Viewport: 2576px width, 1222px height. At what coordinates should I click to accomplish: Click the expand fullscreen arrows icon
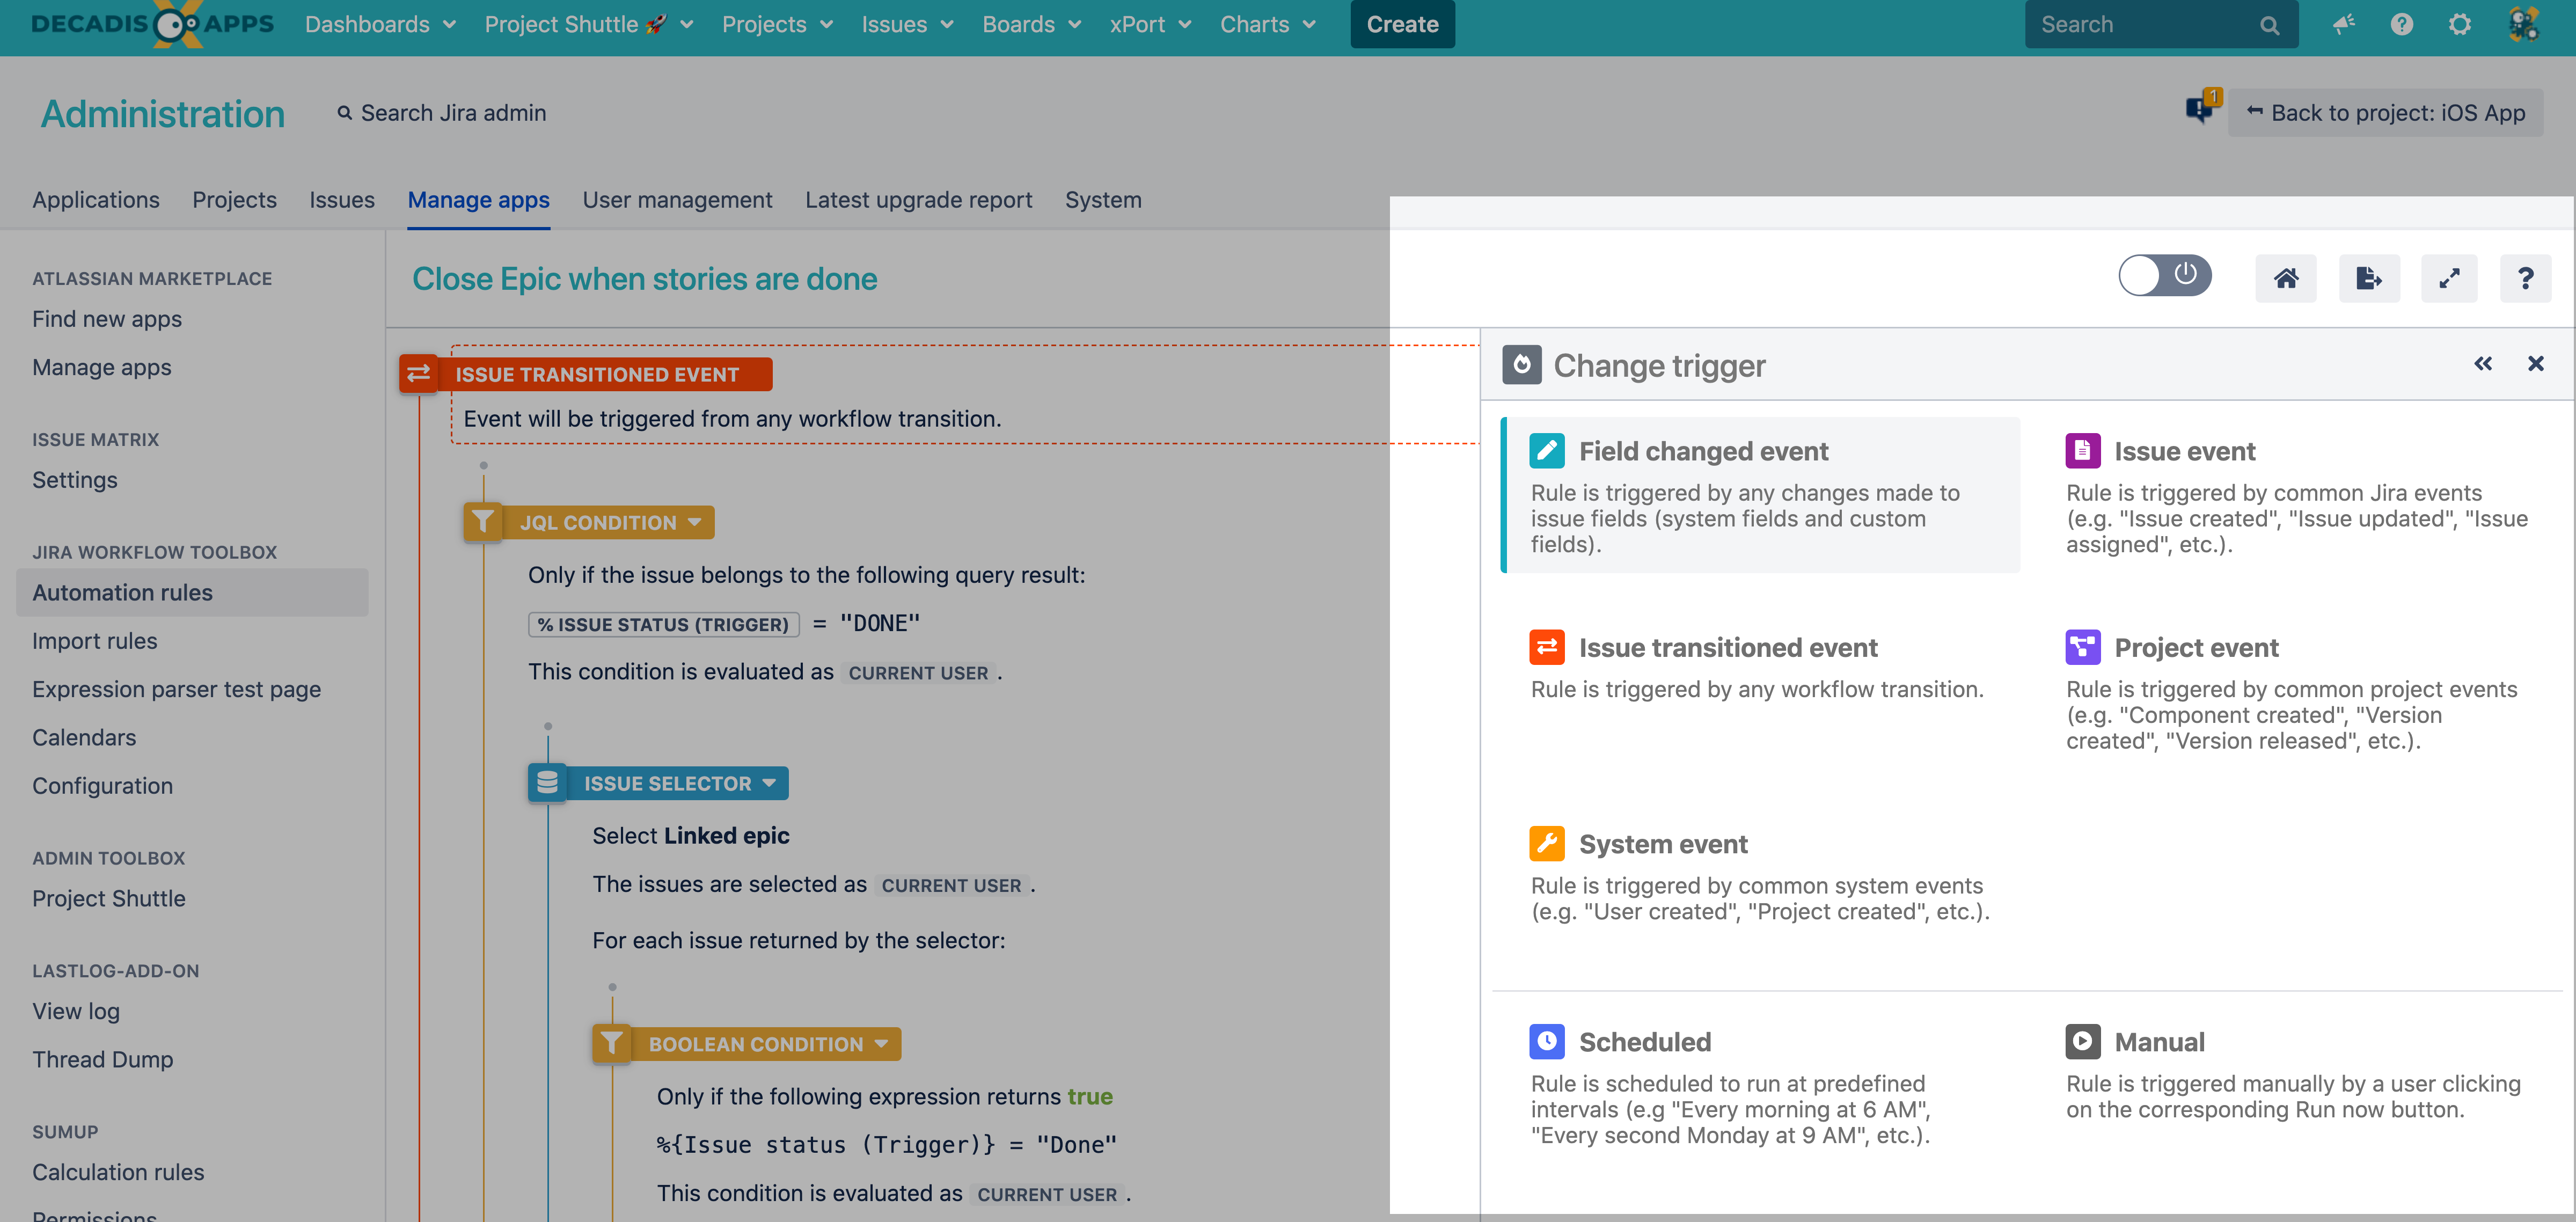(x=2449, y=278)
